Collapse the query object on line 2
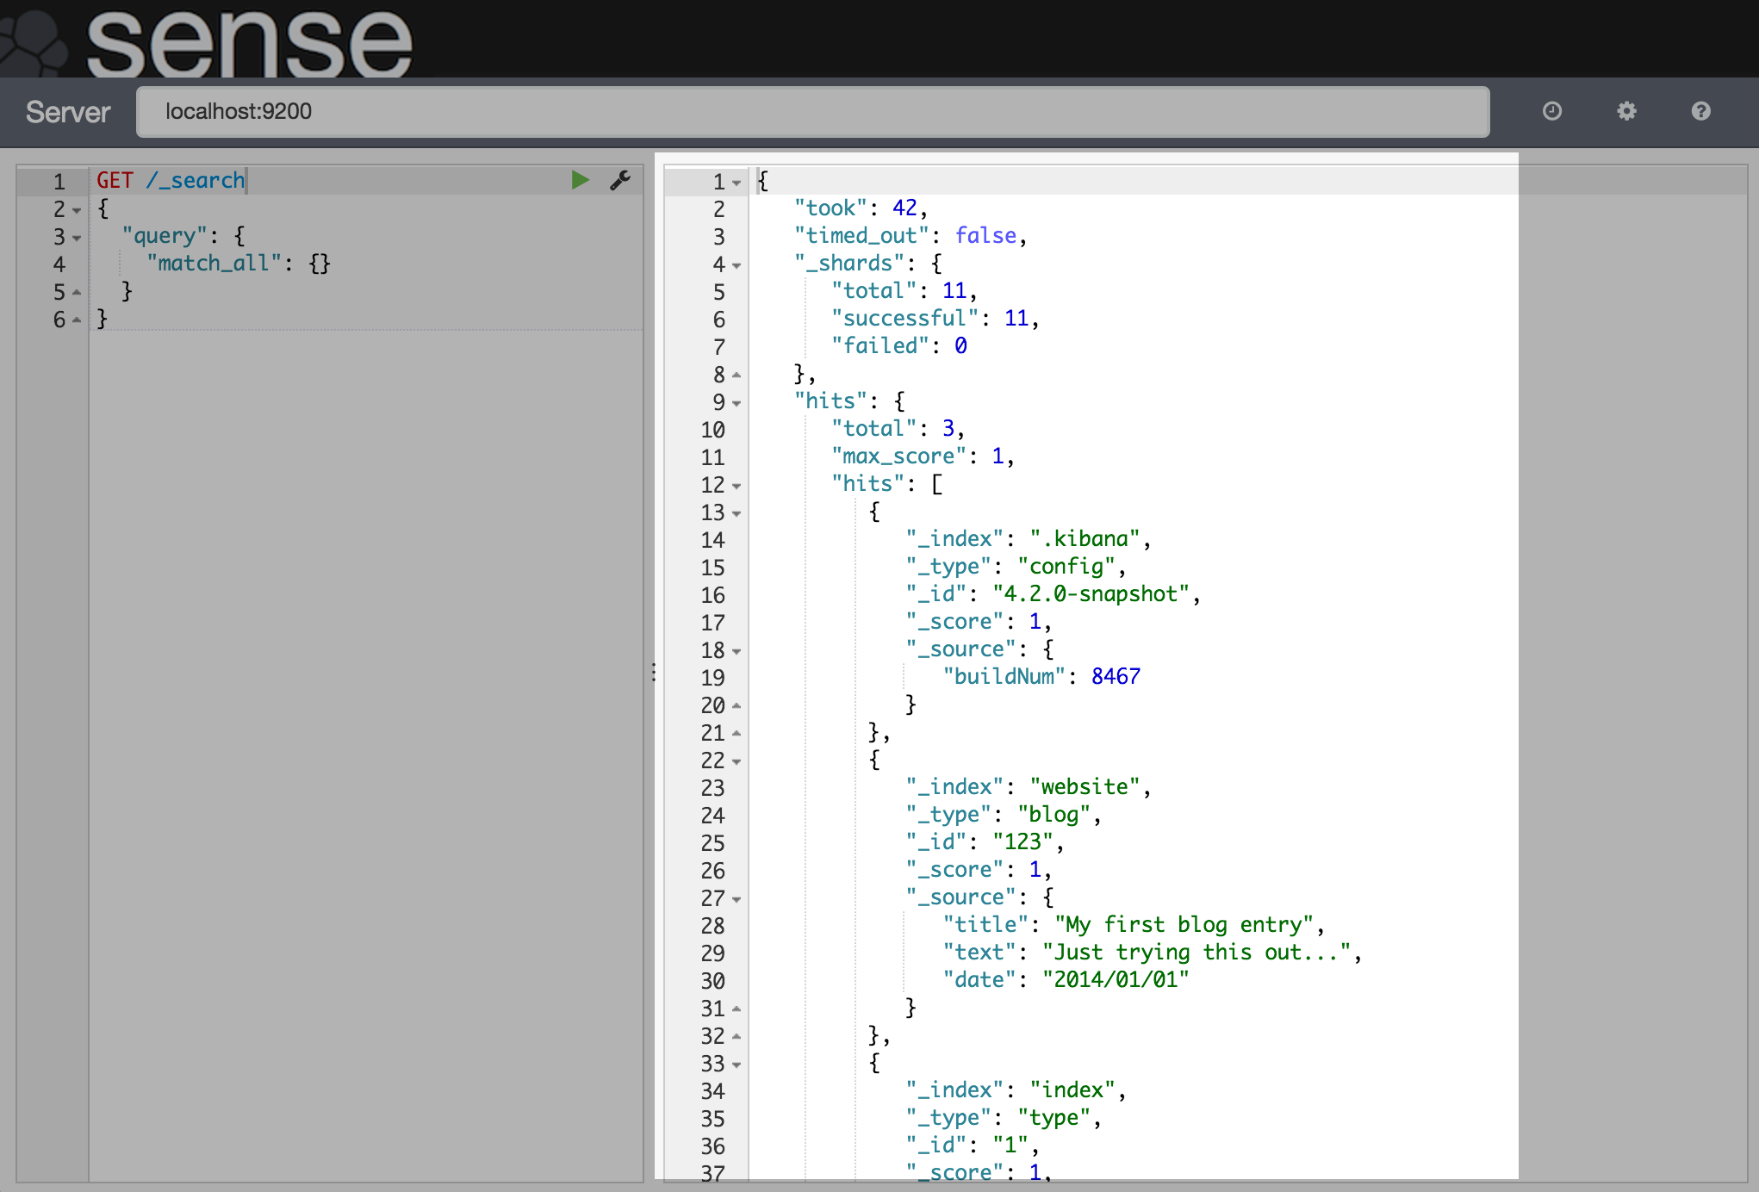Image resolution: width=1759 pixels, height=1192 pixels. [76, 210]
